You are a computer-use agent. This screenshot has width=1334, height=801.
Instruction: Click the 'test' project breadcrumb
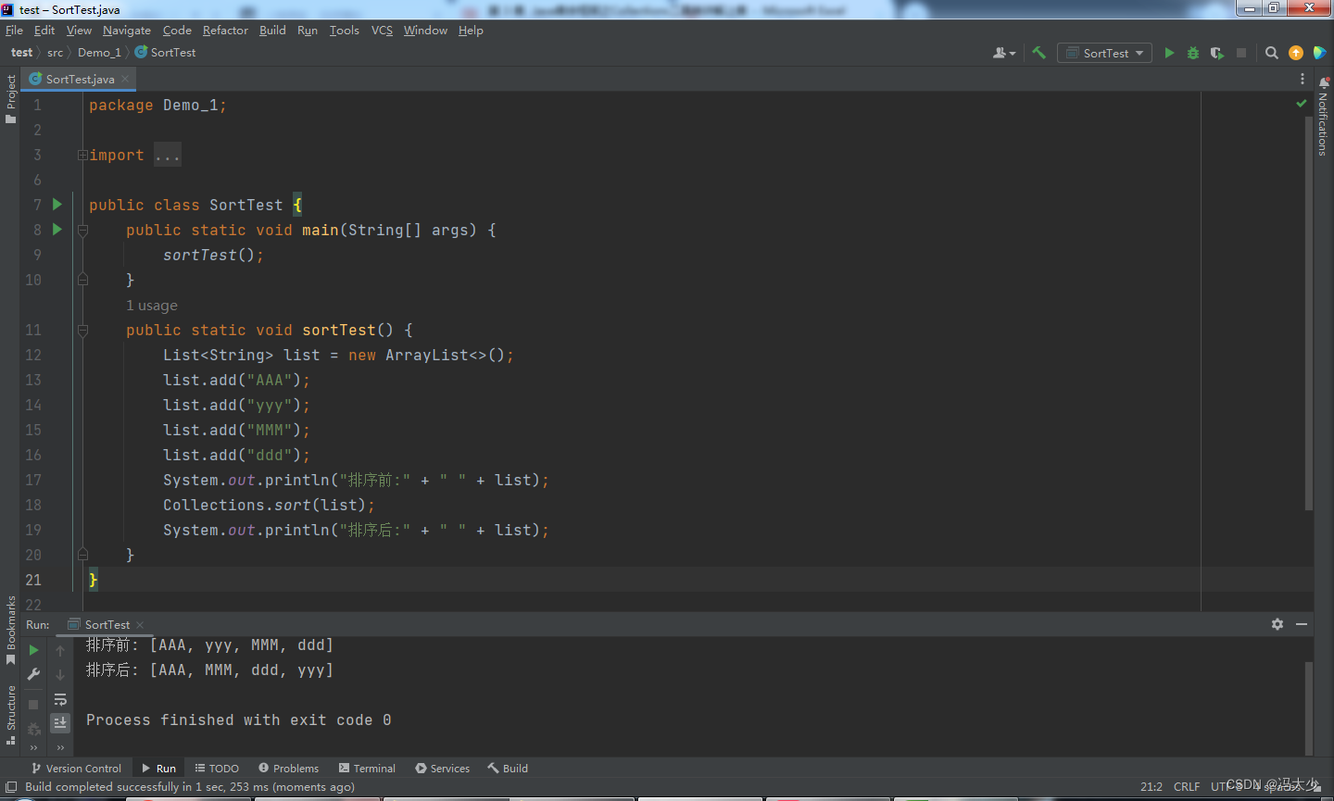click(21, 53)
